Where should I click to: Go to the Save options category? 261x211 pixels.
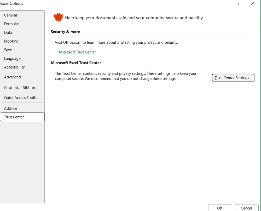[x=8, y=50]
